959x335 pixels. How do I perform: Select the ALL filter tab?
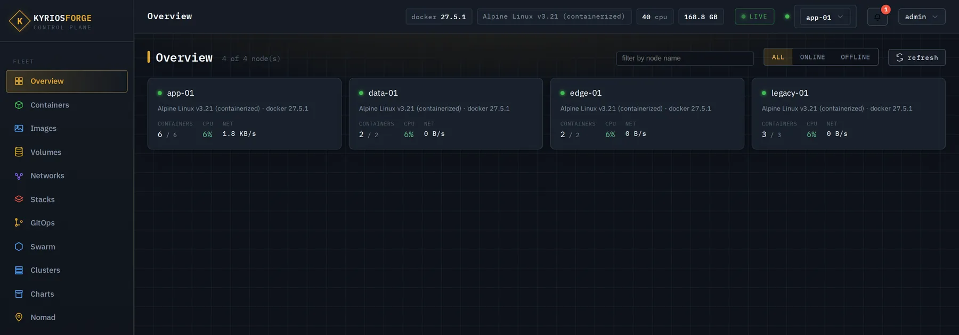click(778, 57)
